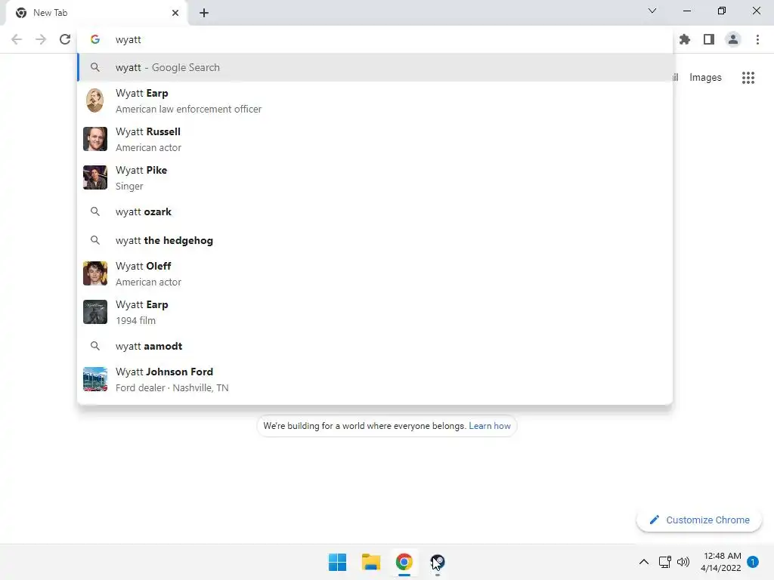
Task: Open the Windows Start menu
Action: click(338, 562)
